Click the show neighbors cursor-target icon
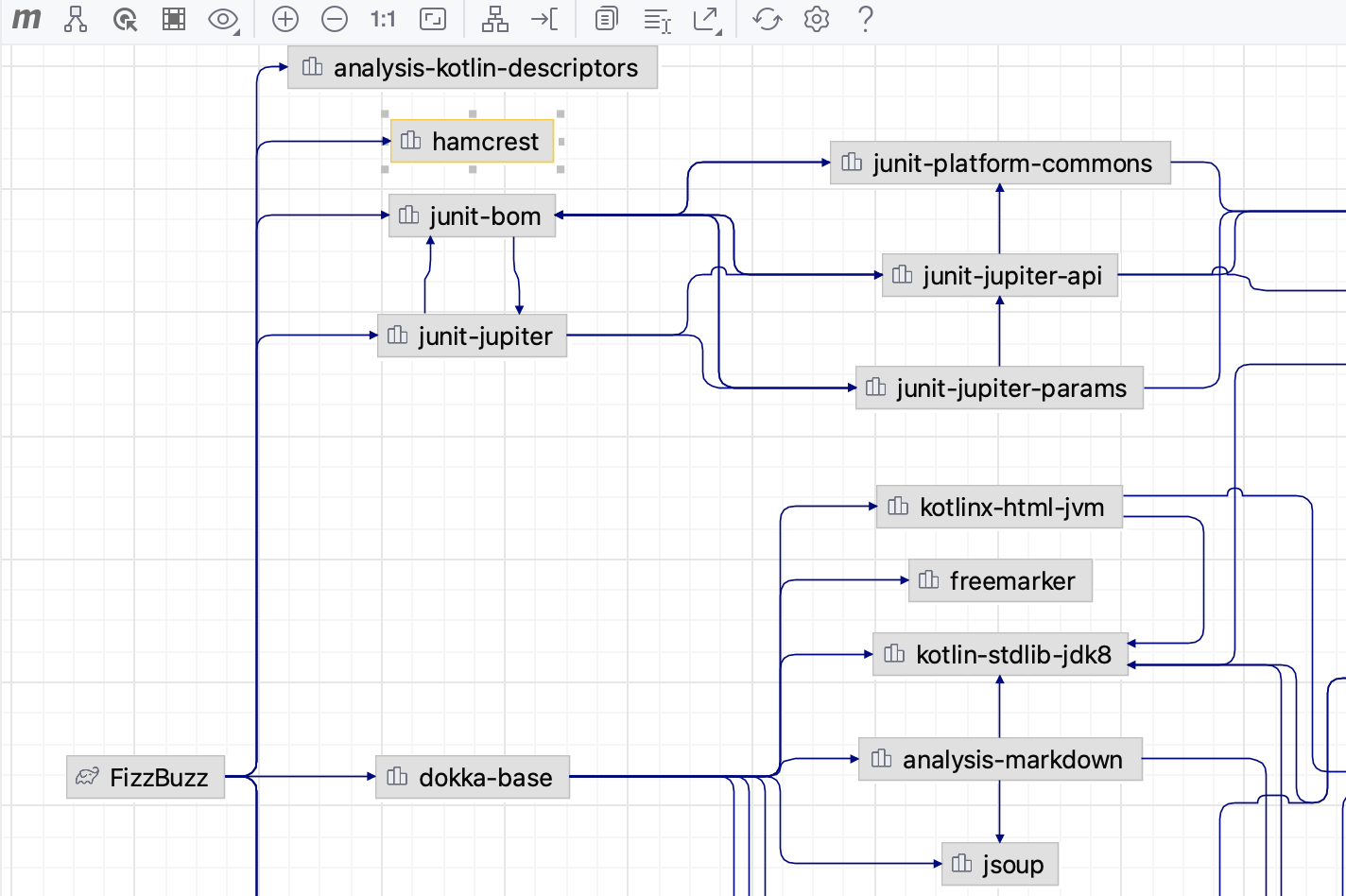 (125, 19)
